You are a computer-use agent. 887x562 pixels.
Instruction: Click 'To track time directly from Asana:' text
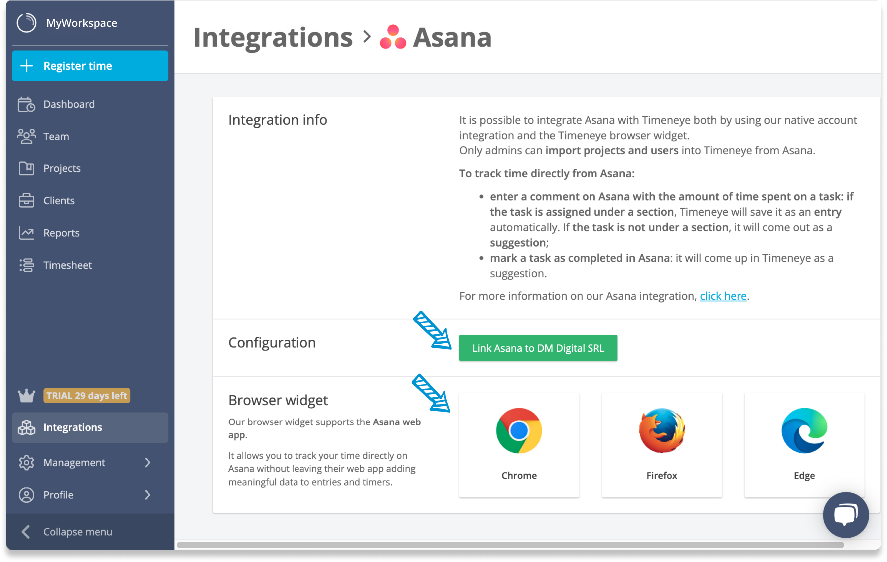click(547, 174)
